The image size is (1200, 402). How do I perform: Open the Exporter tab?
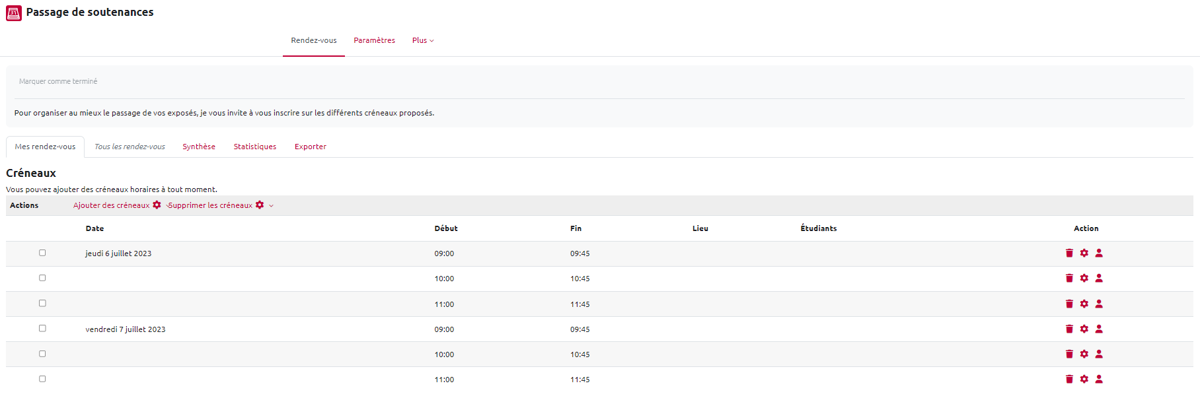[310, 147]
